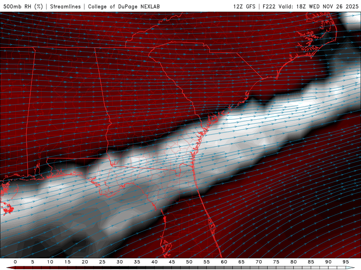Select the '80' colorbar scale label
This screenshot has height=270, width=361.
point(293,262)
